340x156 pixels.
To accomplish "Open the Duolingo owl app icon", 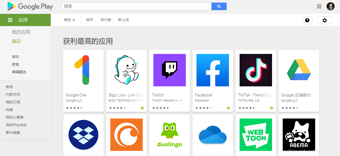I will click(170, 135).
